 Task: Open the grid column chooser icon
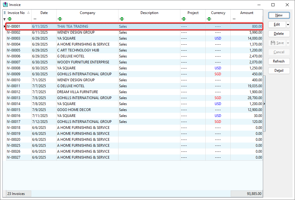tap(4, 13)
